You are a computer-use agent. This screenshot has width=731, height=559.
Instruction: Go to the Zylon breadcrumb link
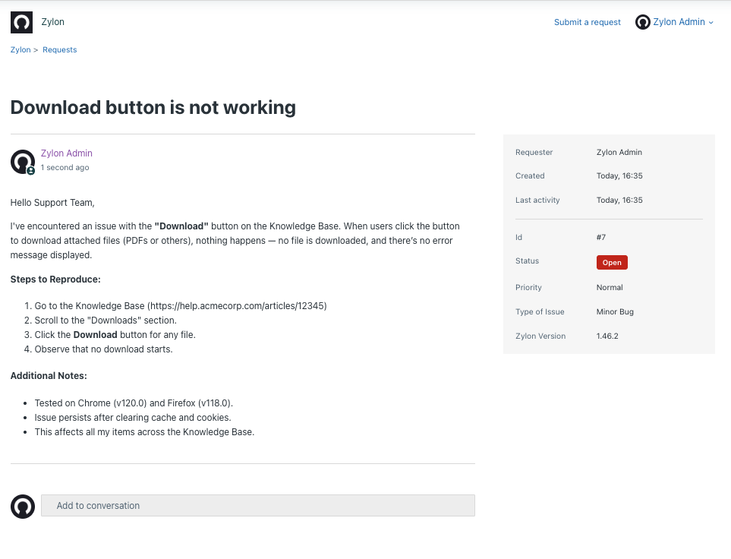(x=20, y=49)
